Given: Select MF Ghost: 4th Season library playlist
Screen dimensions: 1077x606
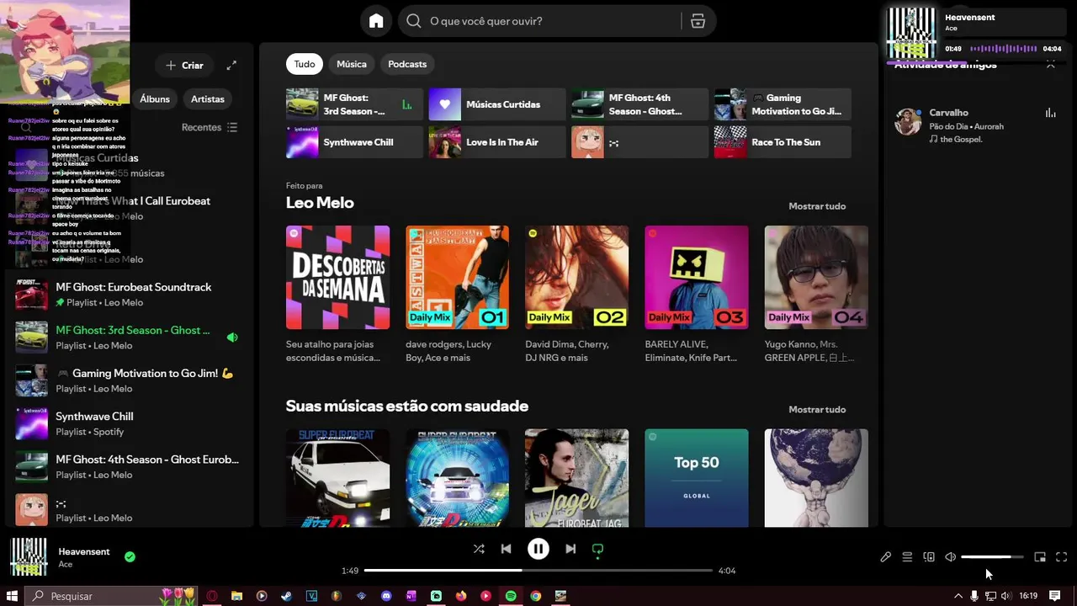Looking at the screenshot, I should coord(128,467).
